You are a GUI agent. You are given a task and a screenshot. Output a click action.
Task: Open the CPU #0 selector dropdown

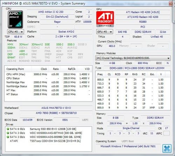pos(15,31)
